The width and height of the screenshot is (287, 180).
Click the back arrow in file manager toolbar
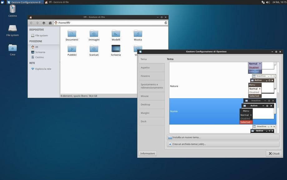click(x=31, y=23)
